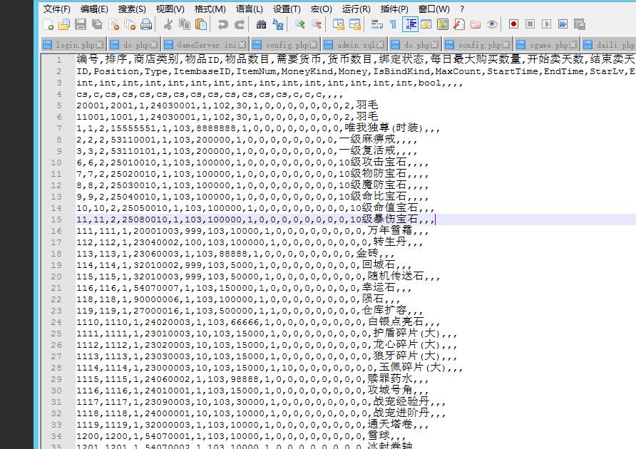
Task: Toggle show all characters (pilcrow icon)
Action: 393,25
